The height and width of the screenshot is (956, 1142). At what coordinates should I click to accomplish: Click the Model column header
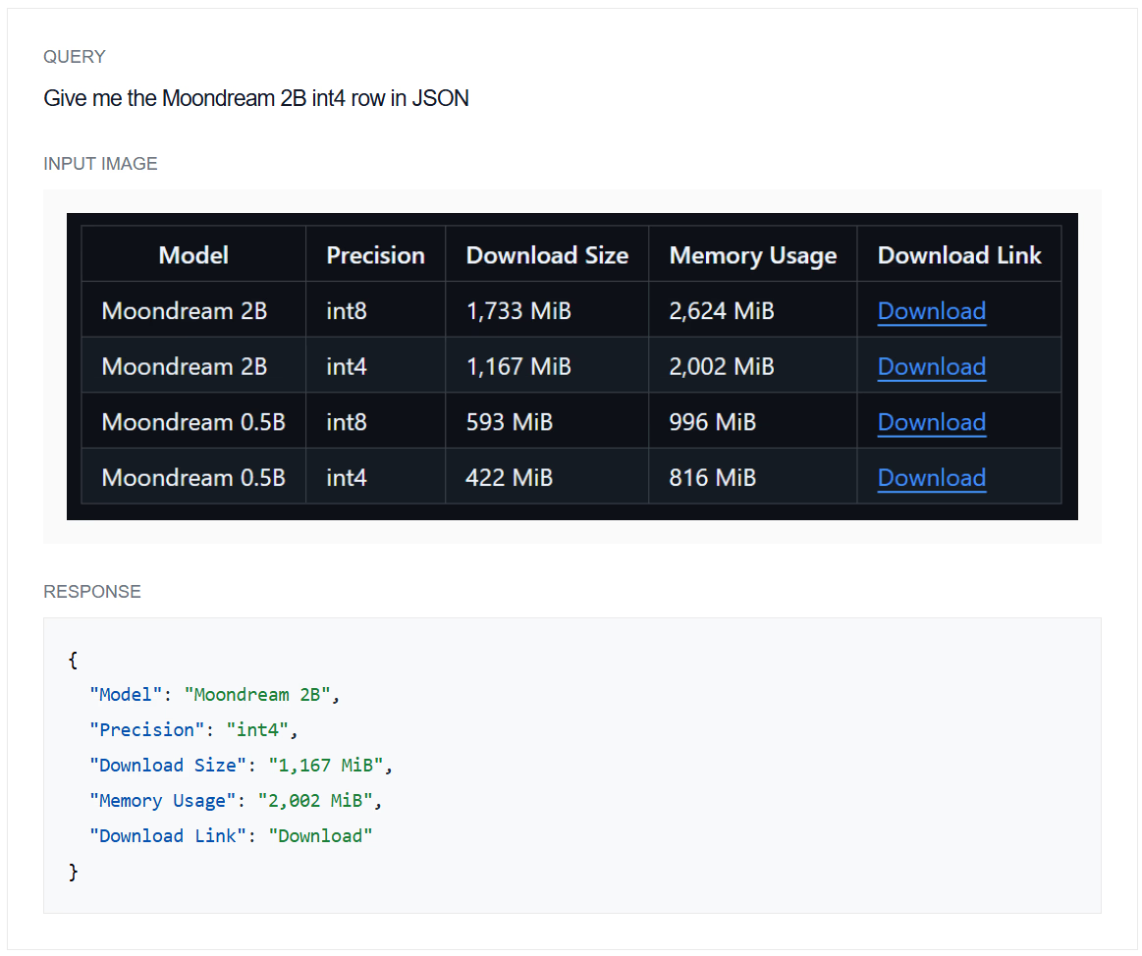[x=192, y=254]
